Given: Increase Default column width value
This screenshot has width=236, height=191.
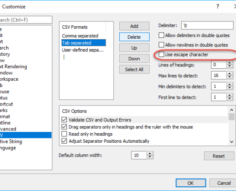Looking at the screenshot, I should pyautogui.click(x=150, y=153).
